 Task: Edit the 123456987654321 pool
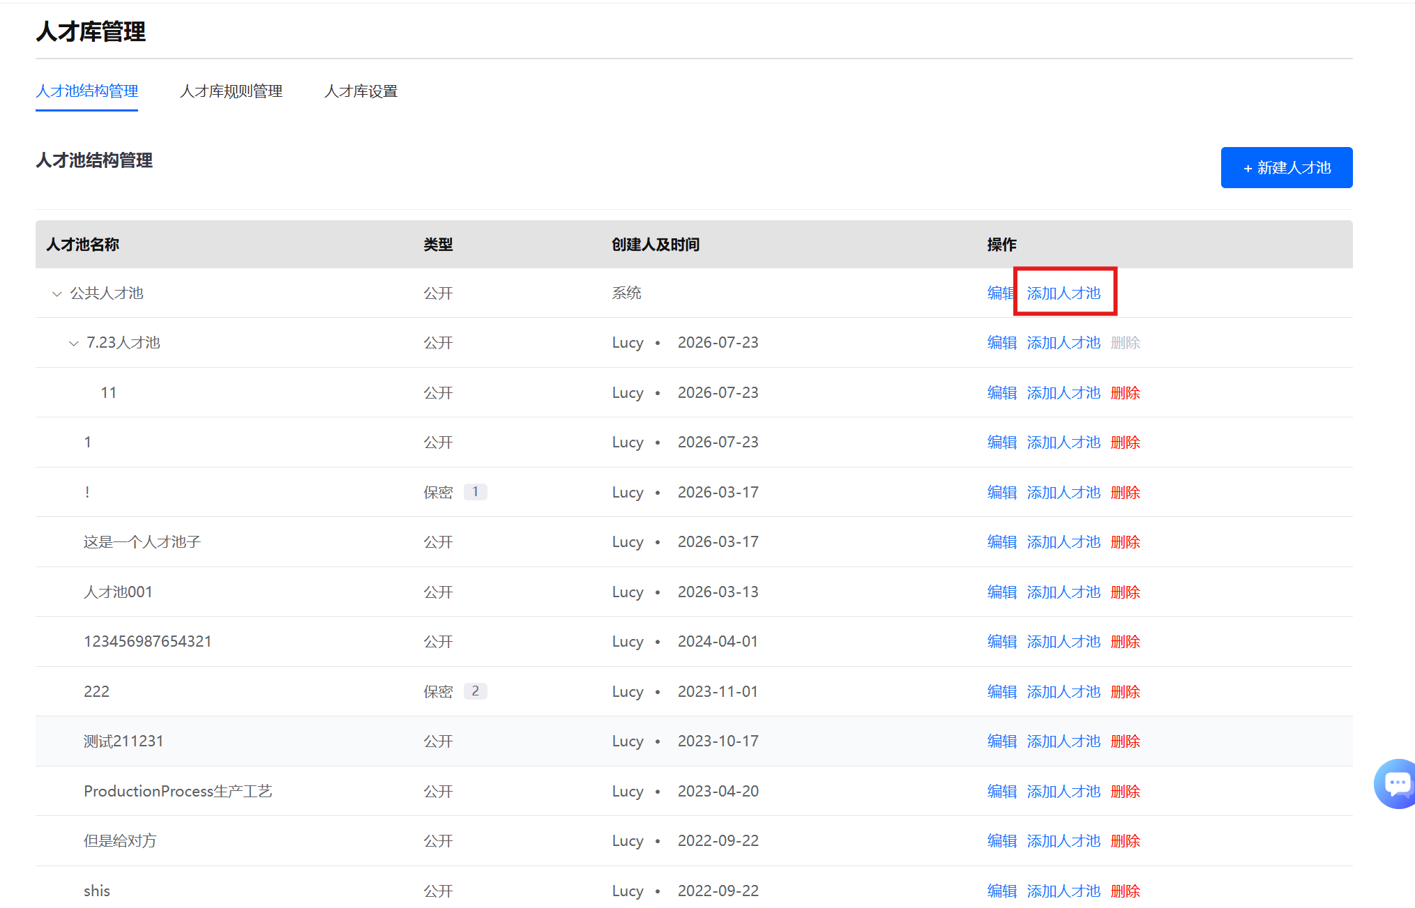1002,642
